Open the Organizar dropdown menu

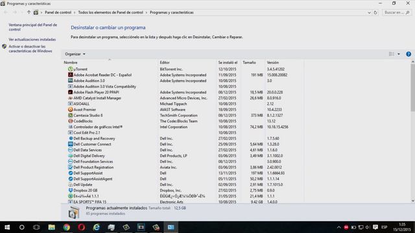pyautogui.click(x=75, y=54)
